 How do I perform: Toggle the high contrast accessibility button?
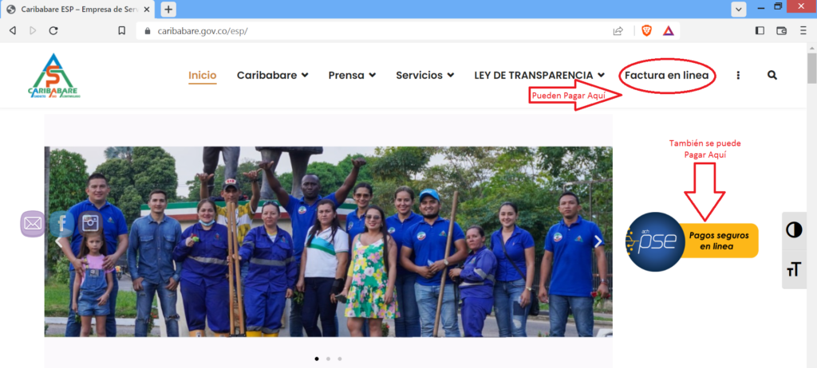(794, 230)
